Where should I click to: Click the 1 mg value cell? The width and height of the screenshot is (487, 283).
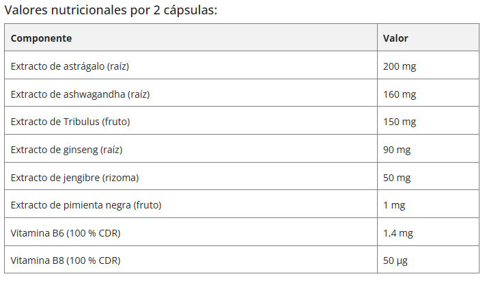428,204
